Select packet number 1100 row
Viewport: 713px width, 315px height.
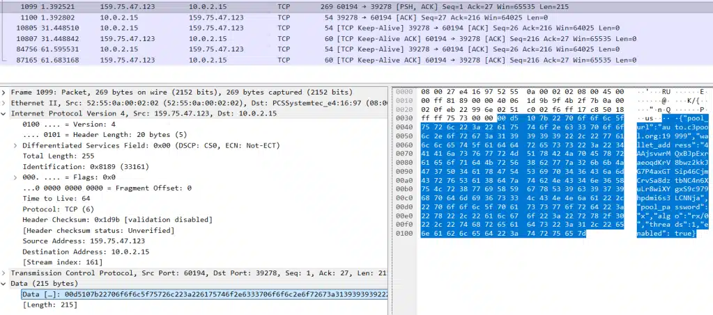[x=209, y=16]
